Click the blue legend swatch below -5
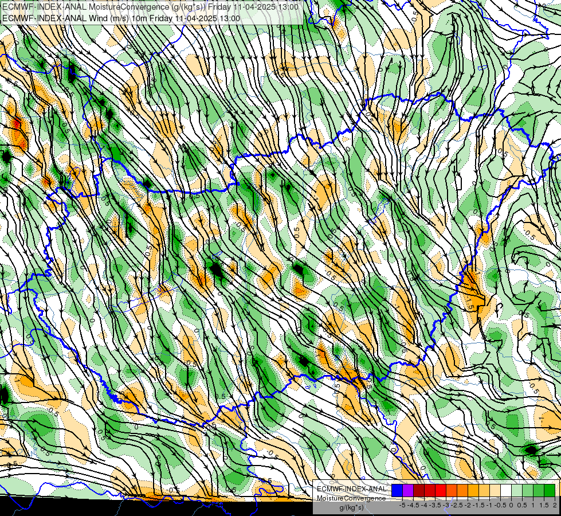 click(397, 491)
